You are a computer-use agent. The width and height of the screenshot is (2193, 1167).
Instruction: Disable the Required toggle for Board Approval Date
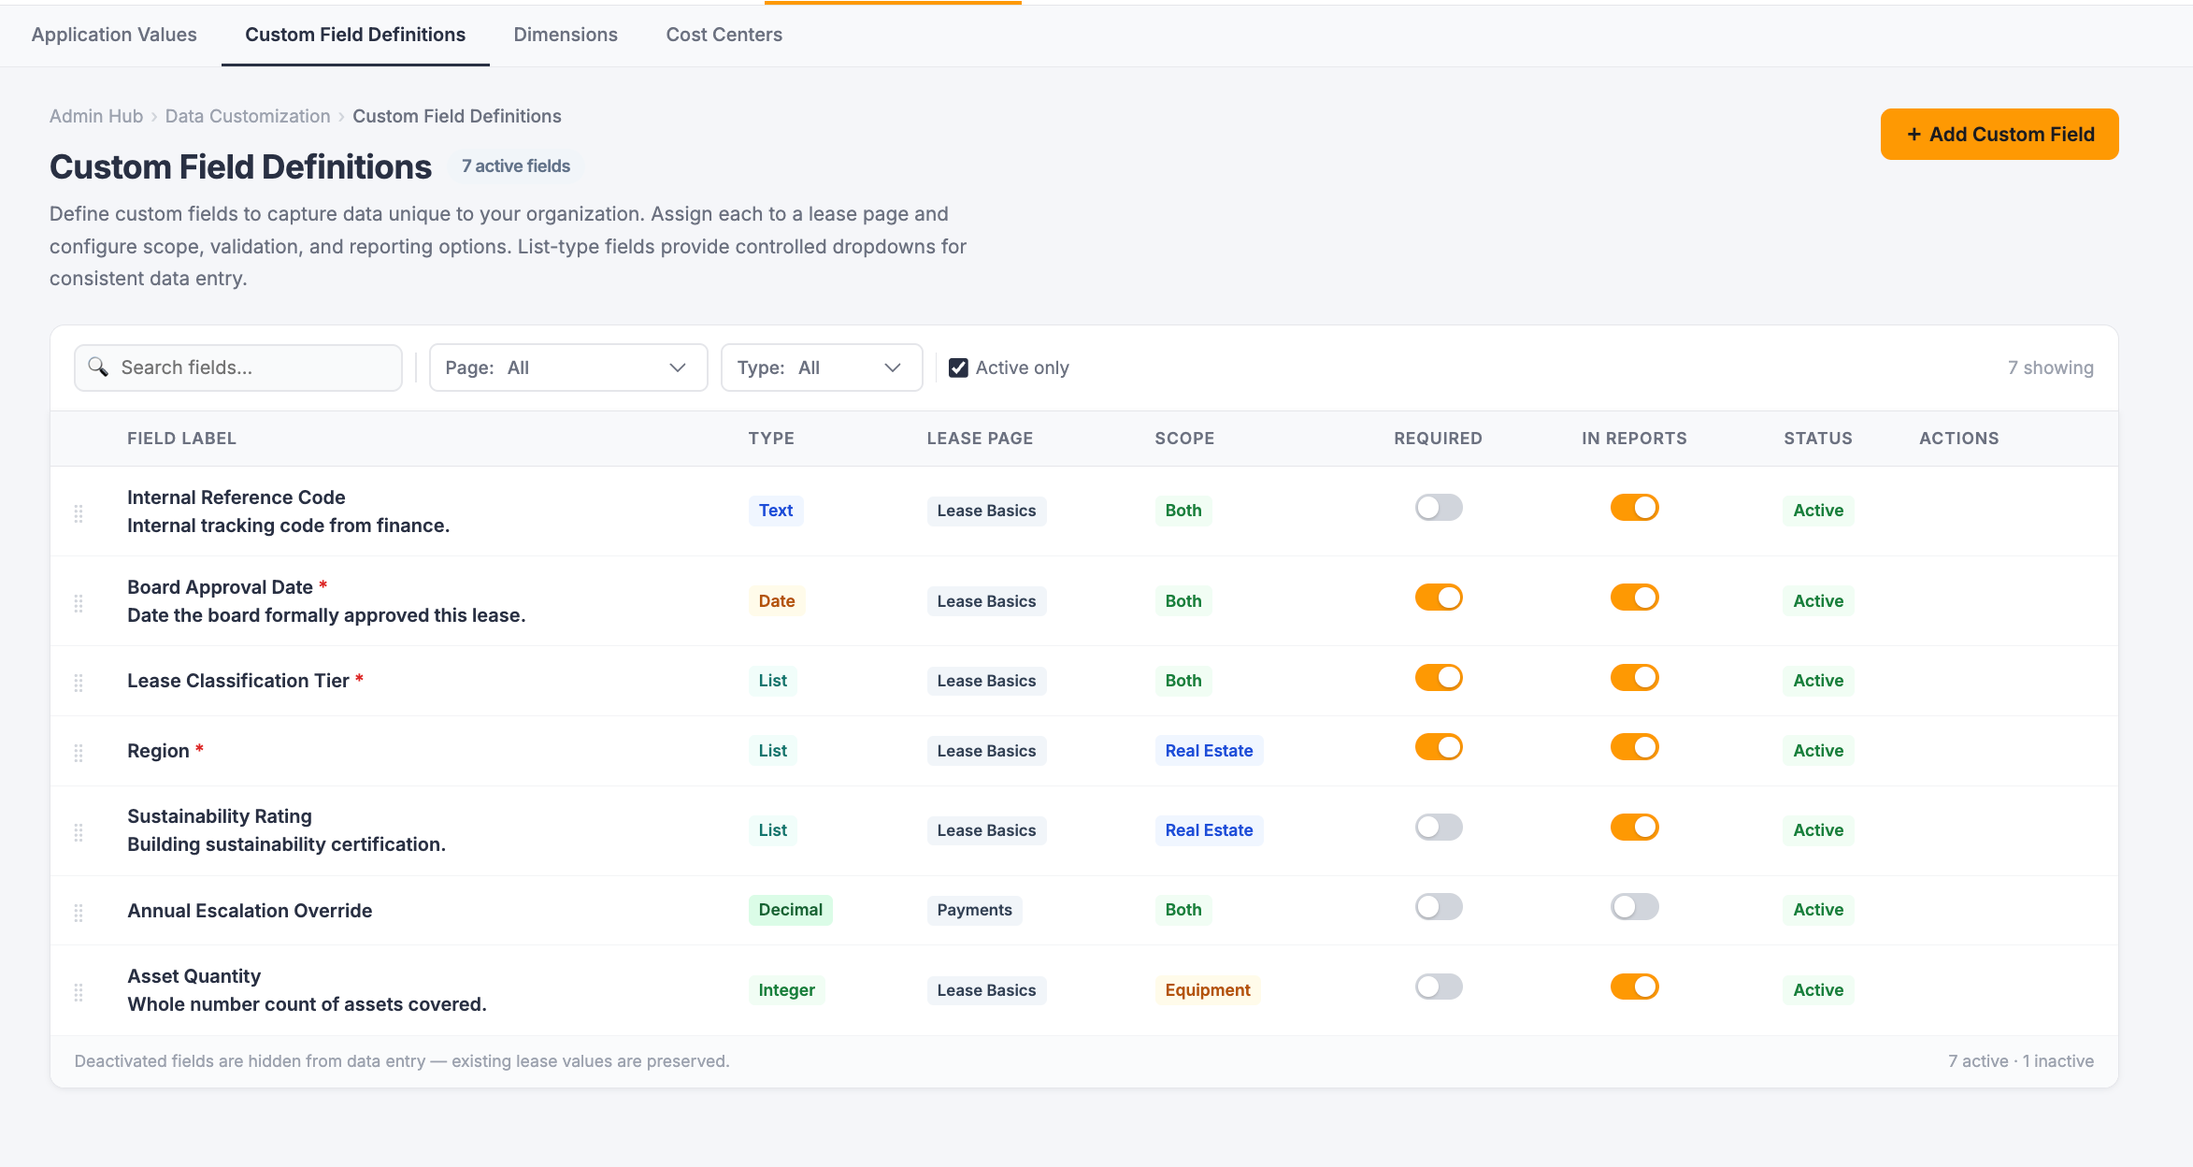[1439, 597]
